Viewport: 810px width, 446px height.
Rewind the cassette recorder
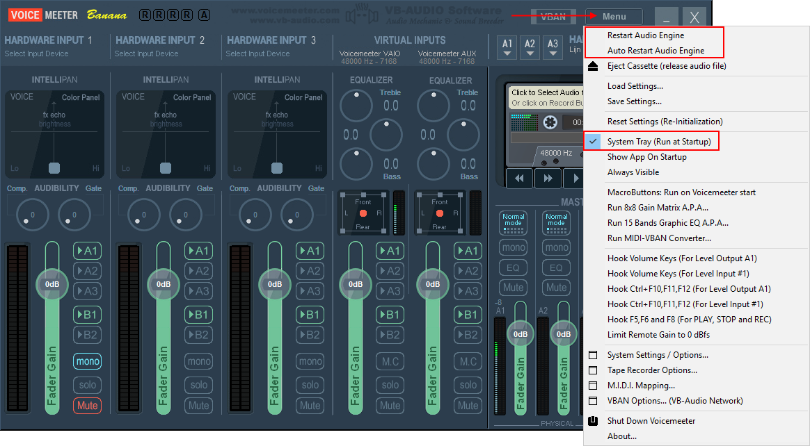(x=519, y=179)
